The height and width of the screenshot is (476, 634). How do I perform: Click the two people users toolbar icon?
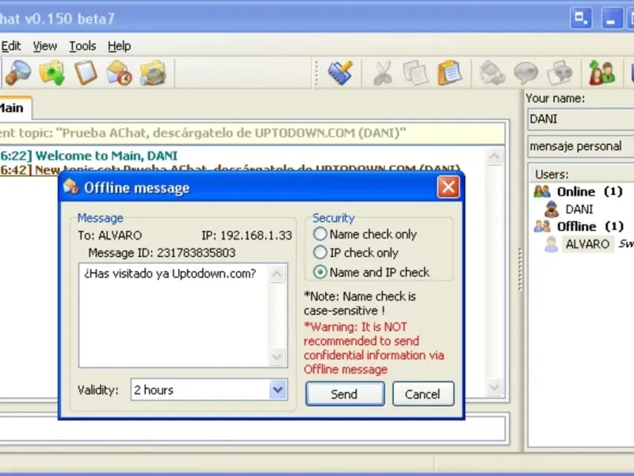click(602, 73)
